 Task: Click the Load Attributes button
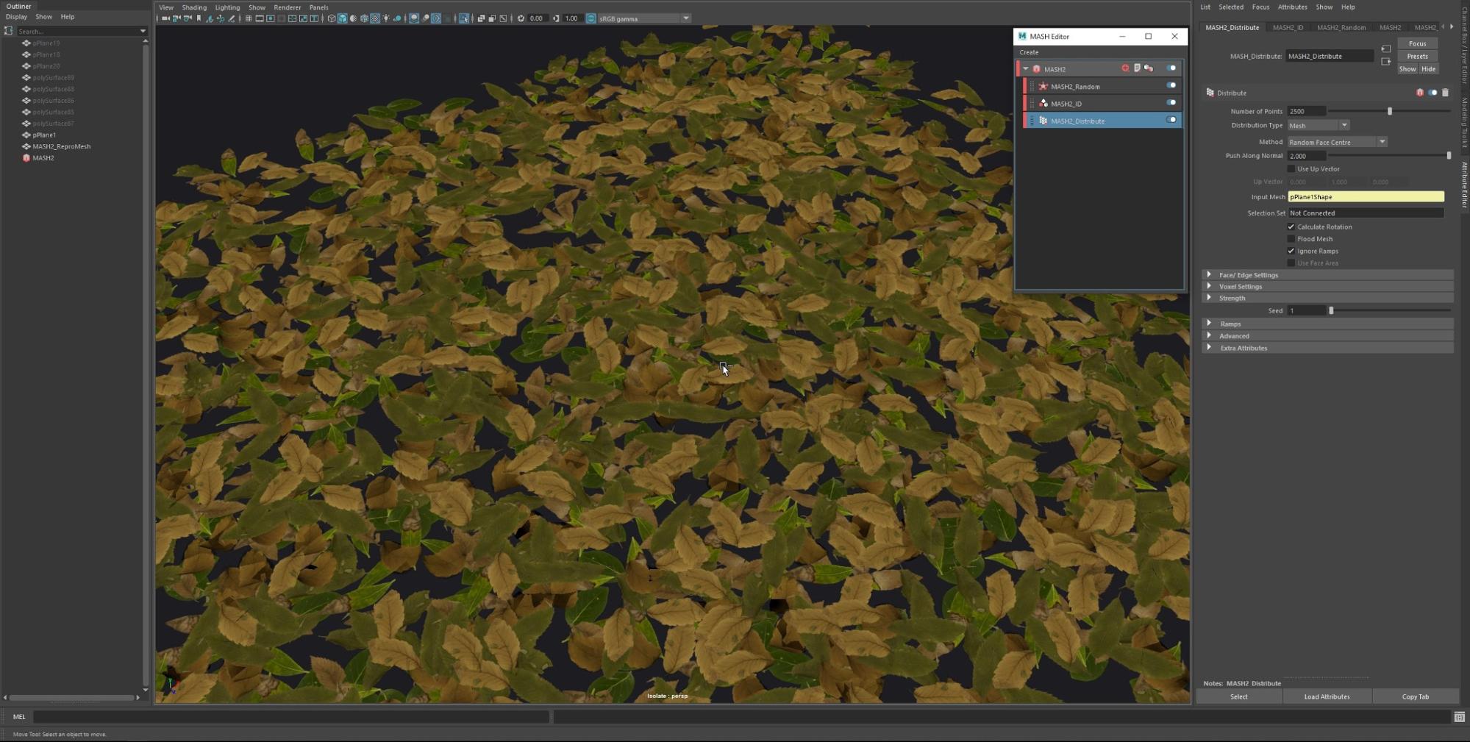click(x=1327, y=696)
